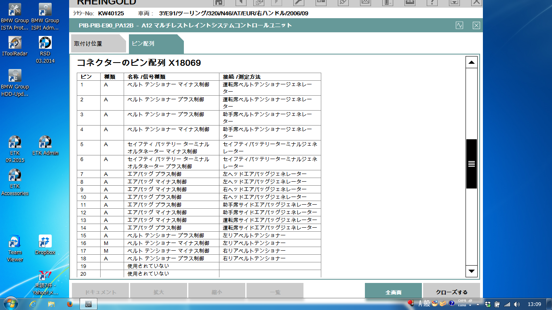Screen dimensions: 552x310
Task: Expand the hidden system tray icons
Action: (x=478, y=304)
